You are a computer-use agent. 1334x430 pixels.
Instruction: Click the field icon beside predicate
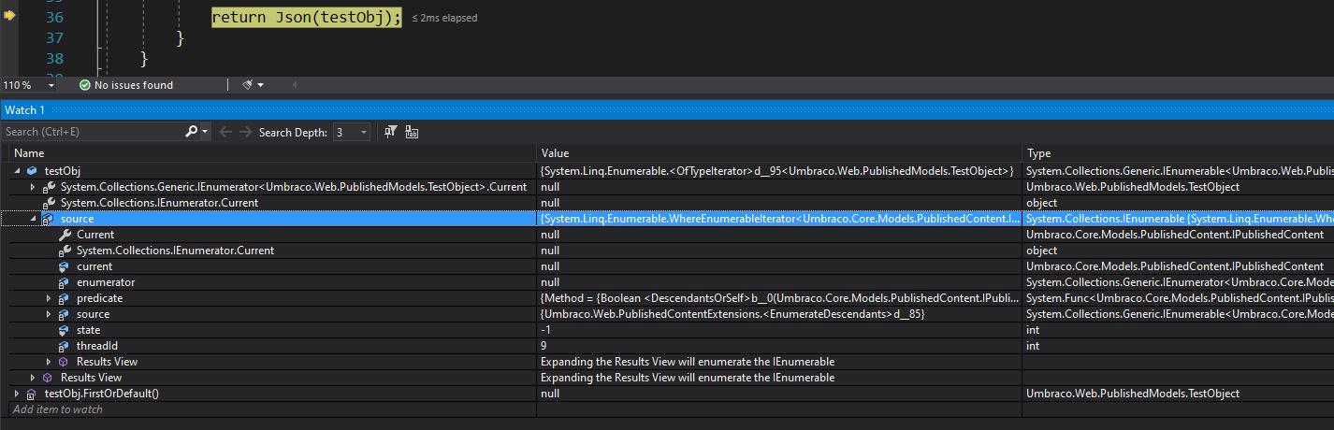[x=65, y=298]
